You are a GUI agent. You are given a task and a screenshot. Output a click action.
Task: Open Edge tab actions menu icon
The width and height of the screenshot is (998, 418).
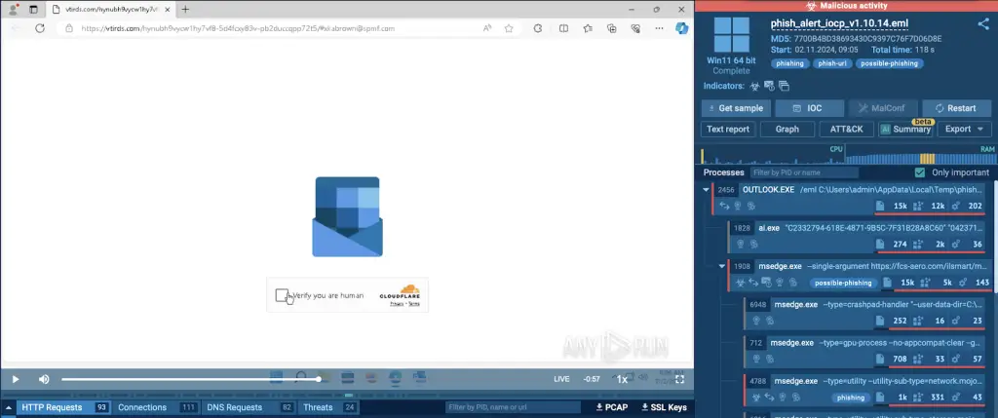pyautogui.click(x=34, y=10)
